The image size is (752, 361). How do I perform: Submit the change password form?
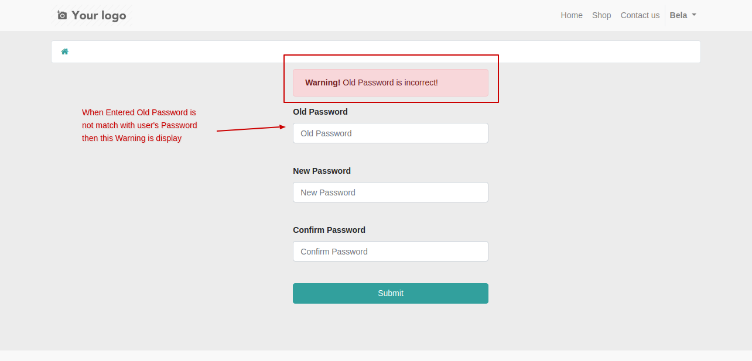tap(391, 293)
